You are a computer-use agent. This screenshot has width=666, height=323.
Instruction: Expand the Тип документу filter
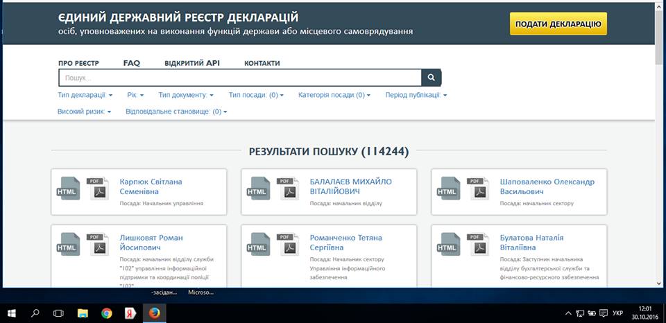[186, 95]
